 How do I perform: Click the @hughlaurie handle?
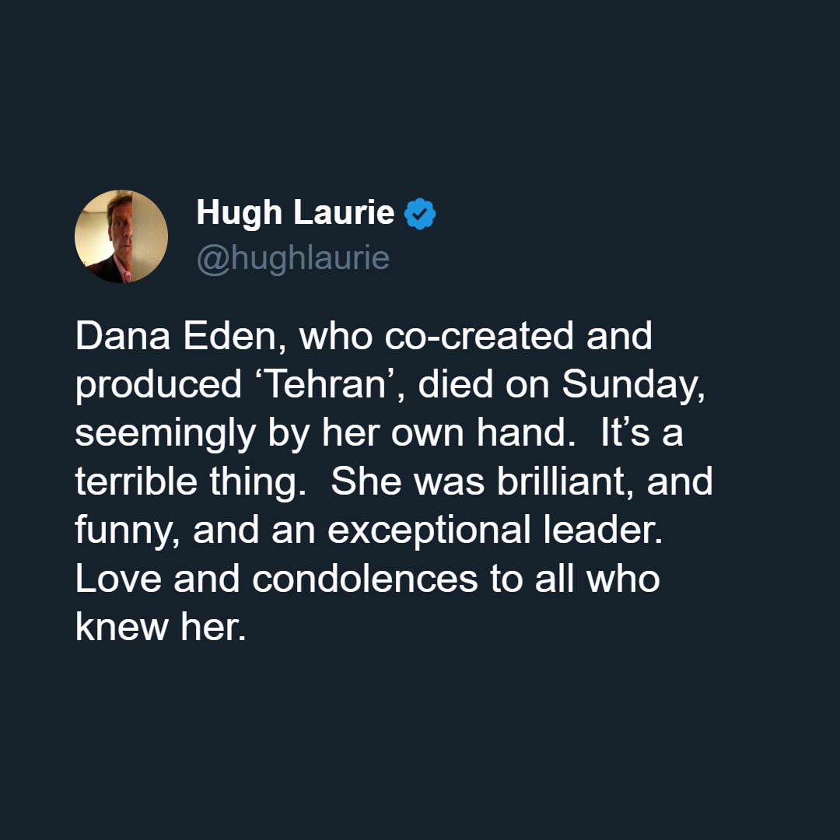(292, 258)
